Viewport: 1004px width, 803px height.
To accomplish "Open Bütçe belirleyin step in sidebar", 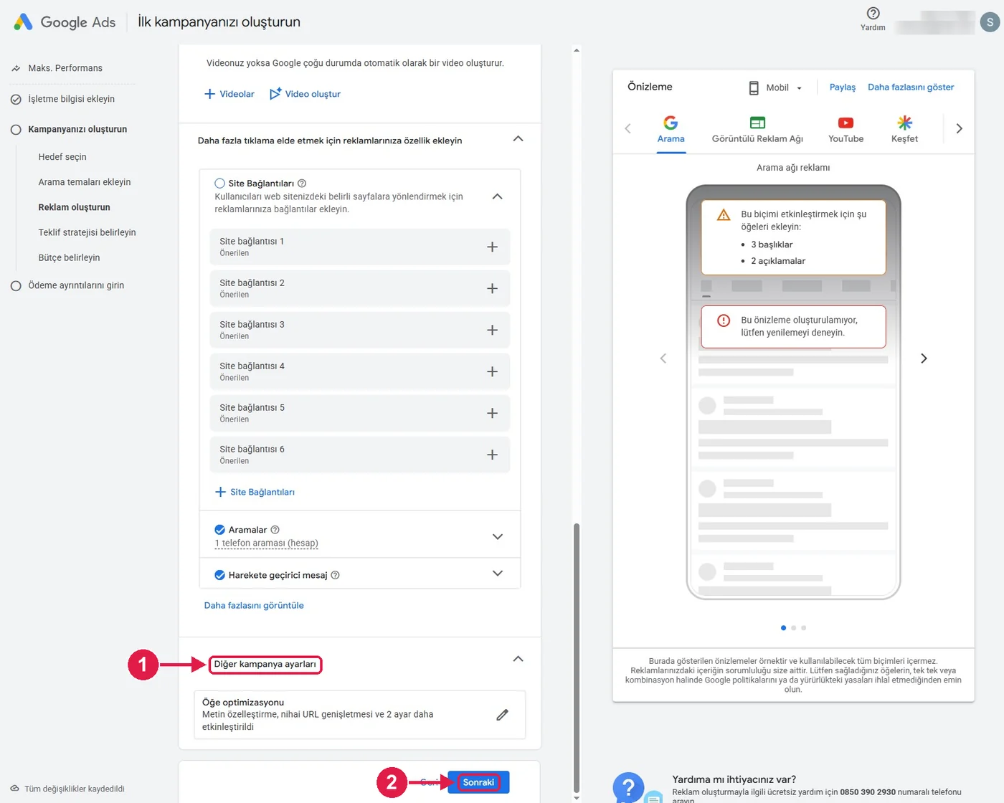I will click(x=69, y=257).
